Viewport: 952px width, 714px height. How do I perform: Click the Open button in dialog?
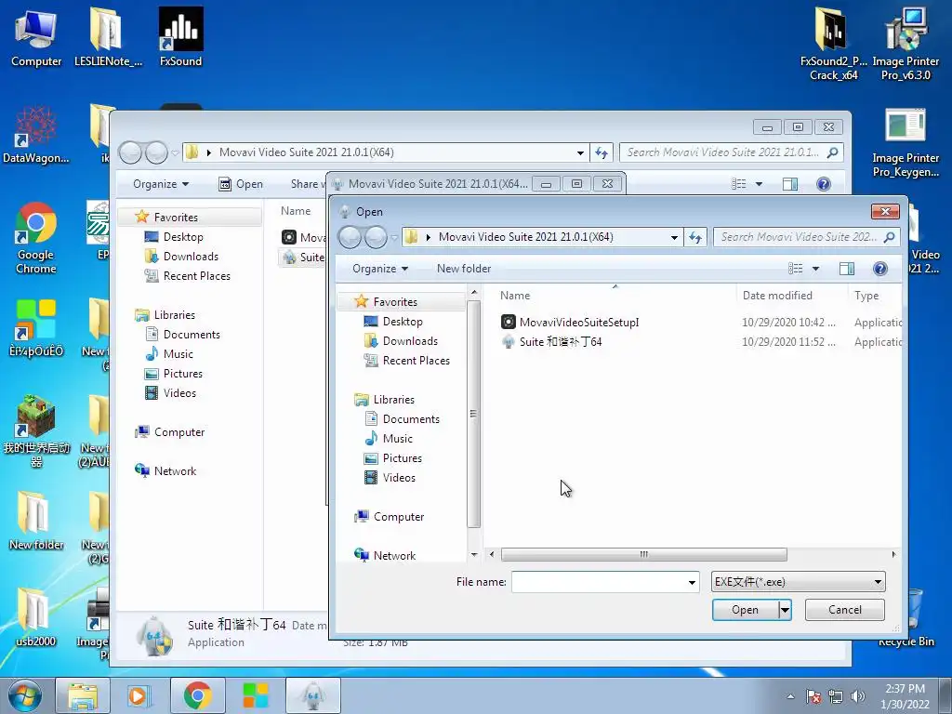point(745,610)
